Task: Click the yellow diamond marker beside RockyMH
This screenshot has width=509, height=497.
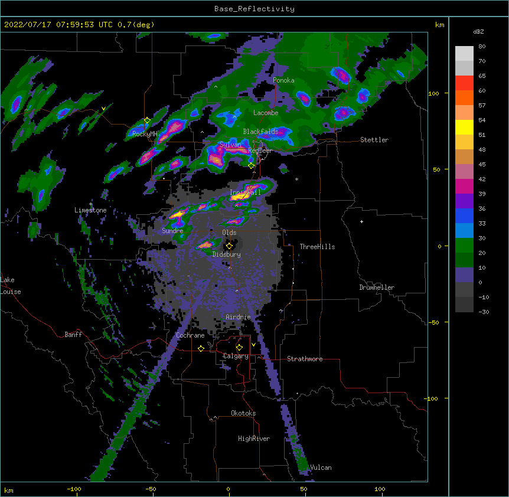Action: pyautogui.click(x=148, y=120)
